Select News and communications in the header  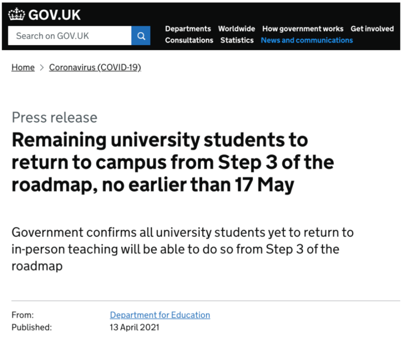[307, 40]
